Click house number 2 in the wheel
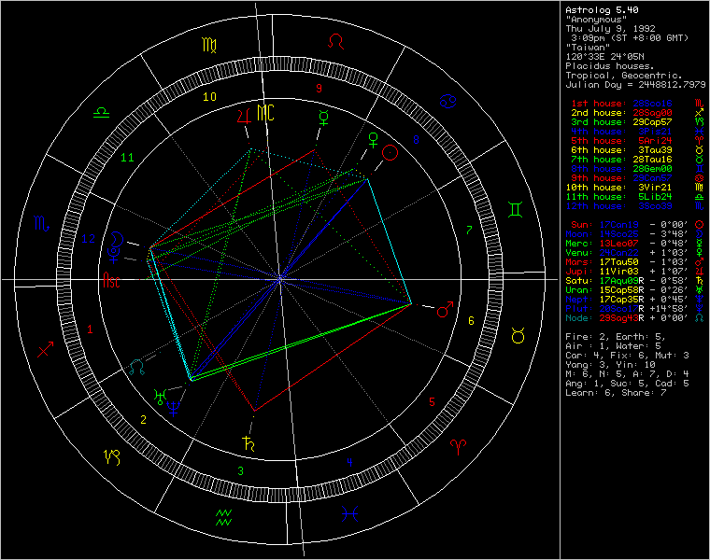This screenshot has width=710, height=560. (x=143, y=420)
